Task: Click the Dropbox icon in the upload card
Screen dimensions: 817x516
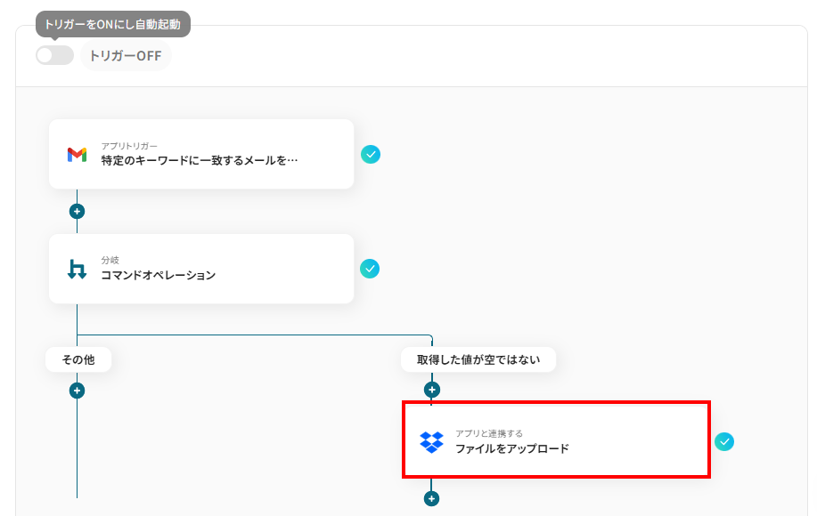Action: tap(431, 442)
